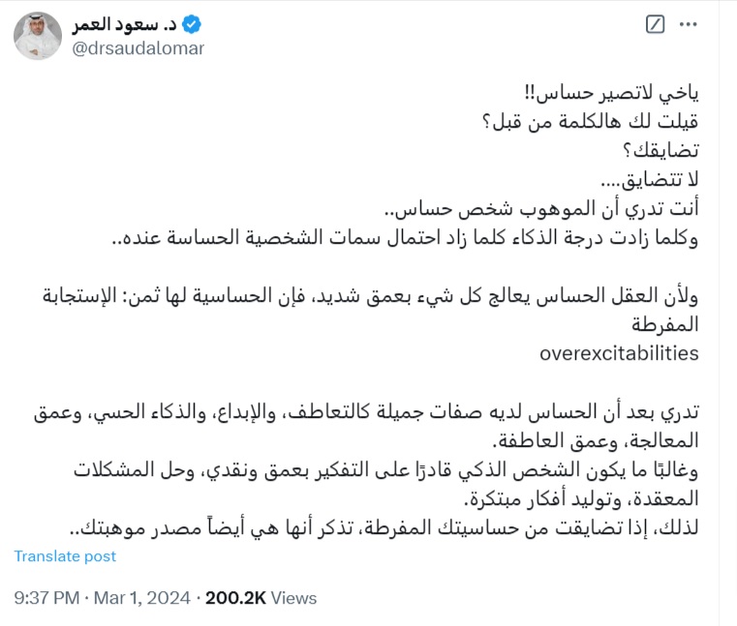Viewport: 737px width, 626px height.
Task: Click the line starting وكلما زادت درجة الذكاء
Action: click(405, 238)
